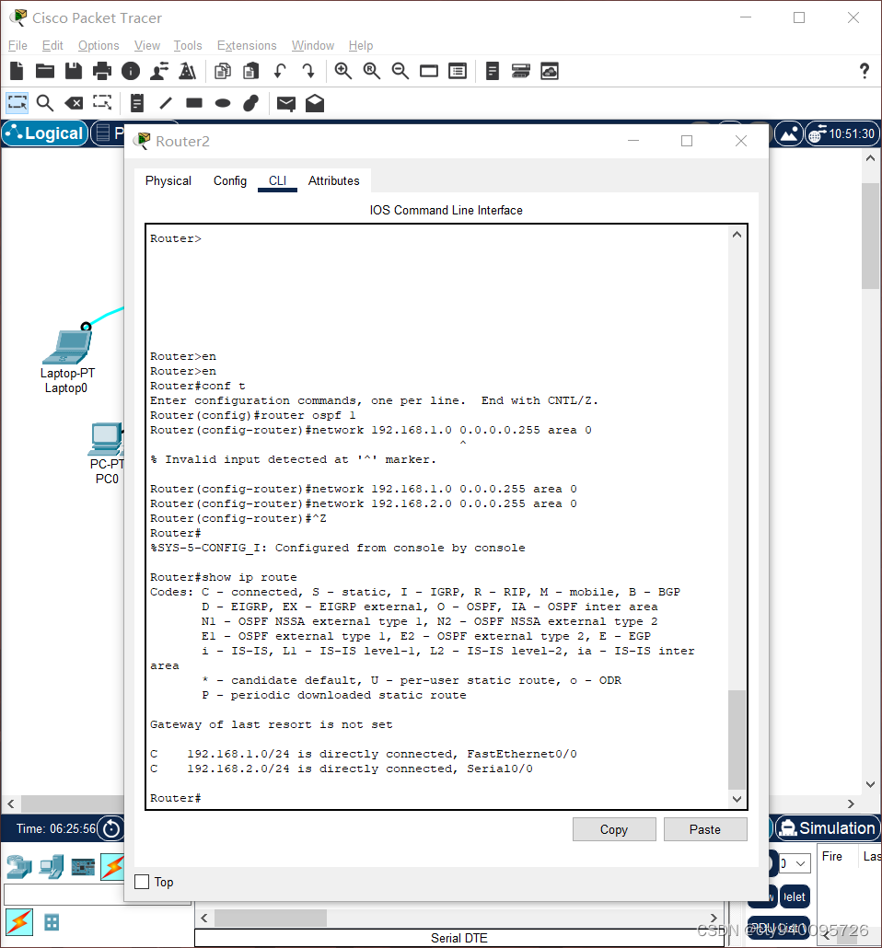Open the View menu
The height and width of the screenshot is (948, 882).
[x=147, y=45]
